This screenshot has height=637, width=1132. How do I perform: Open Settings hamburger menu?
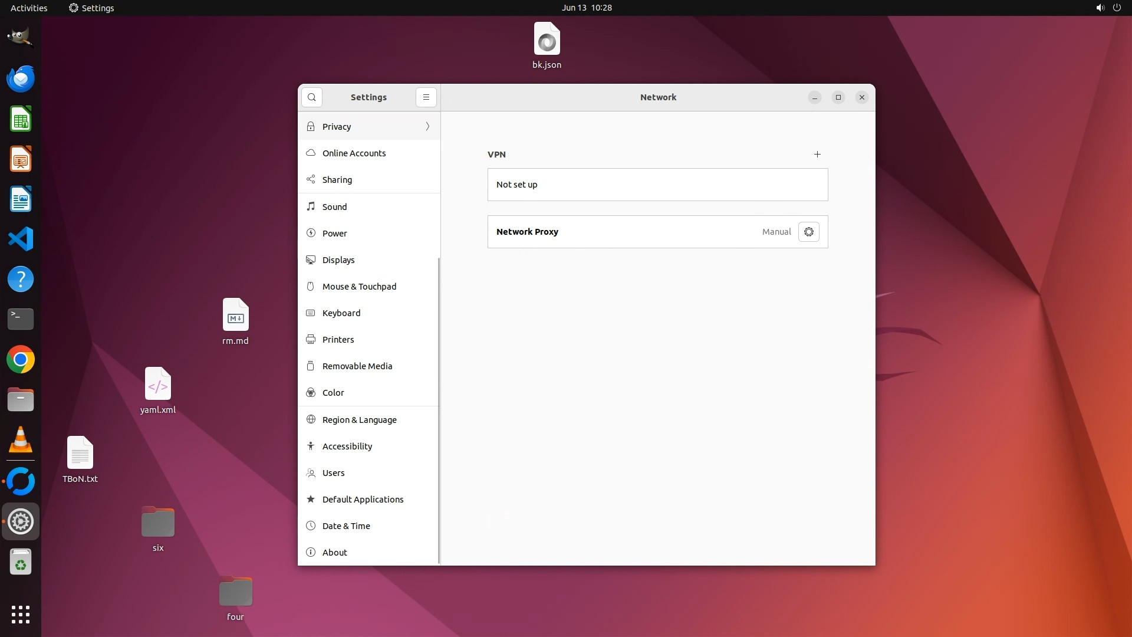(x=426, y=97)
